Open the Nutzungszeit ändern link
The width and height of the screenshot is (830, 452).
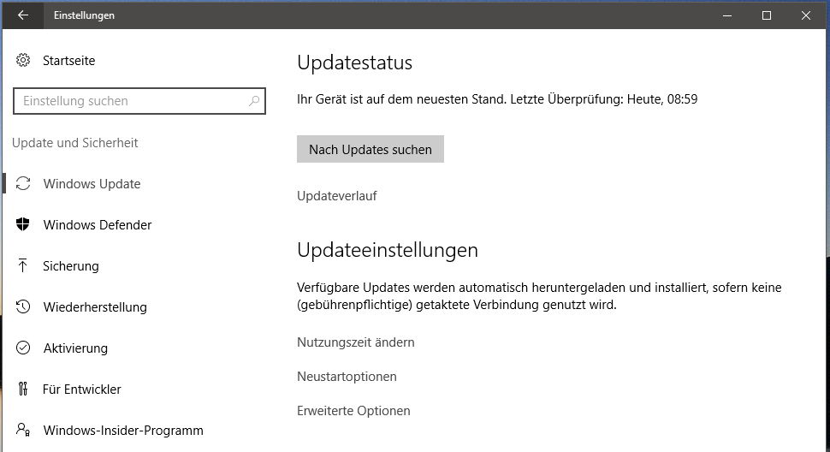point(356,342)
